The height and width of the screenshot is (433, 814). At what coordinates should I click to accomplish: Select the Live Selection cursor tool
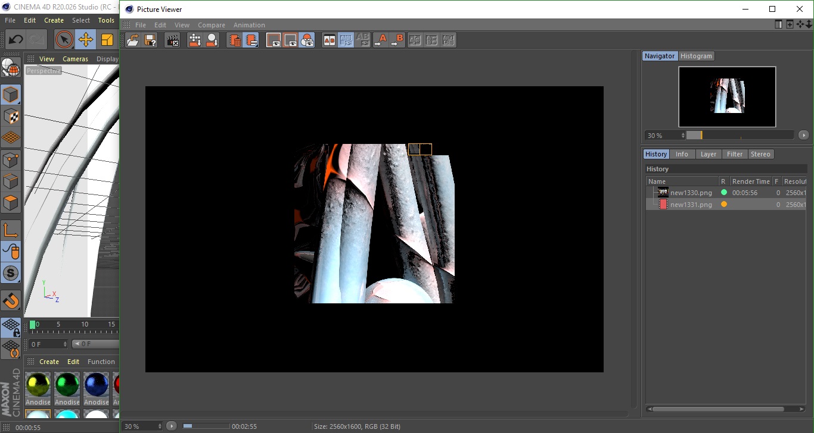tap(64, 40)
